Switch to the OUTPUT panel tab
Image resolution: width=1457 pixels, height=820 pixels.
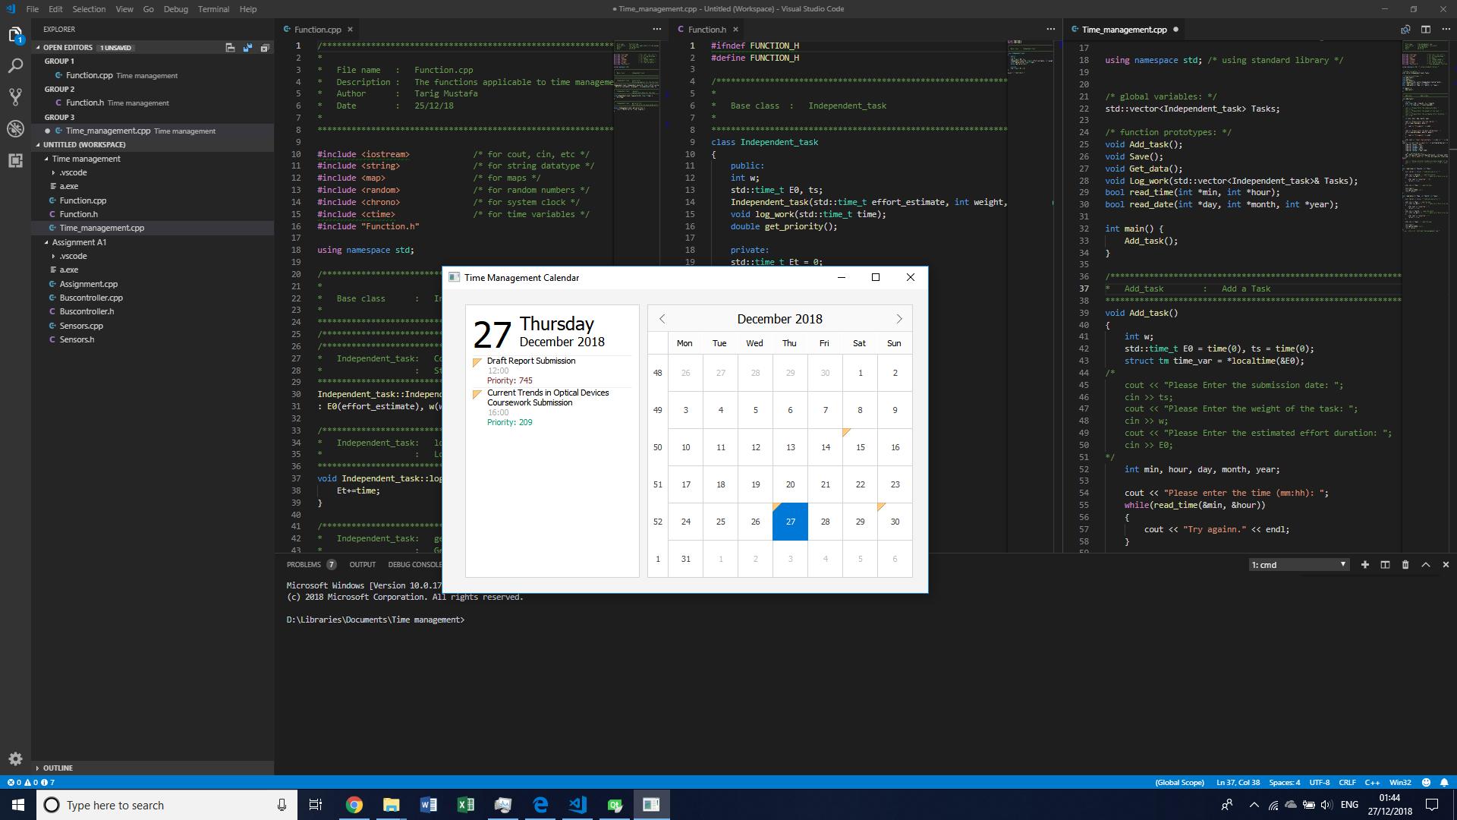click(362, 565)
